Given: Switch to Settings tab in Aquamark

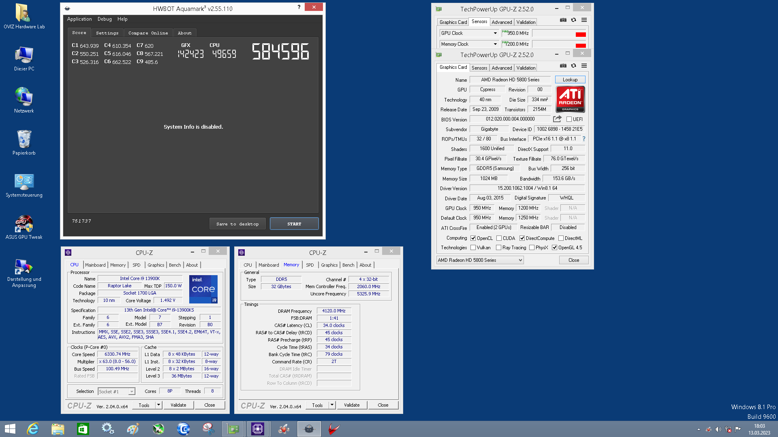Looking at the screenshot, I should click(107, 33).
